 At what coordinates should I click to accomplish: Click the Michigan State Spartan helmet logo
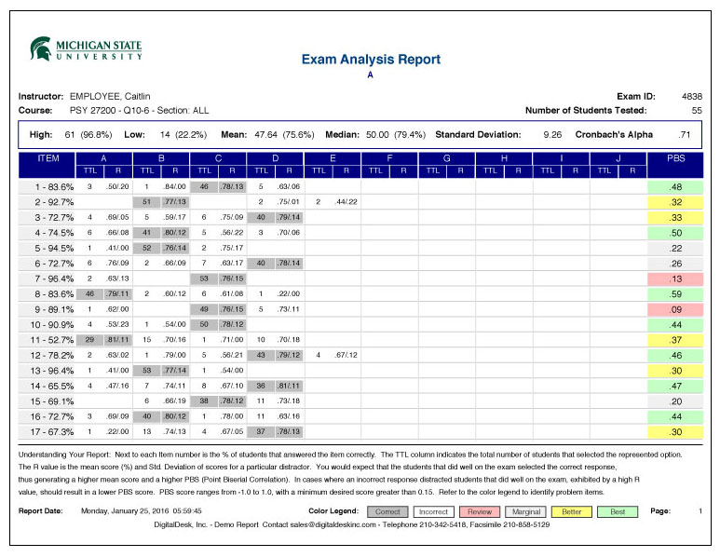41,49
